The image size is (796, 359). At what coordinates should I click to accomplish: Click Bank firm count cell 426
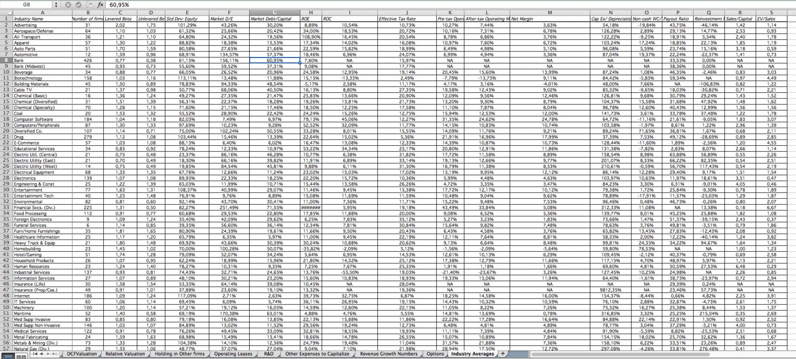coord(87,60)
